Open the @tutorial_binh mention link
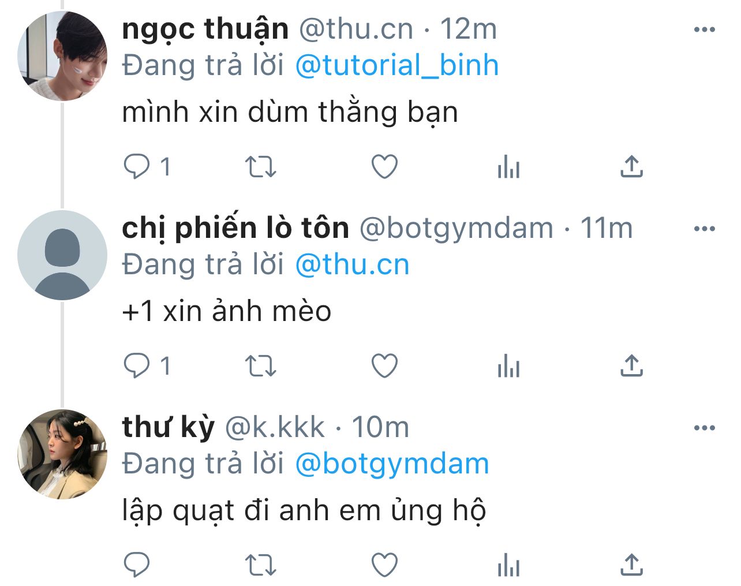This screenshot has width=741, height=586. pos(396,65)
